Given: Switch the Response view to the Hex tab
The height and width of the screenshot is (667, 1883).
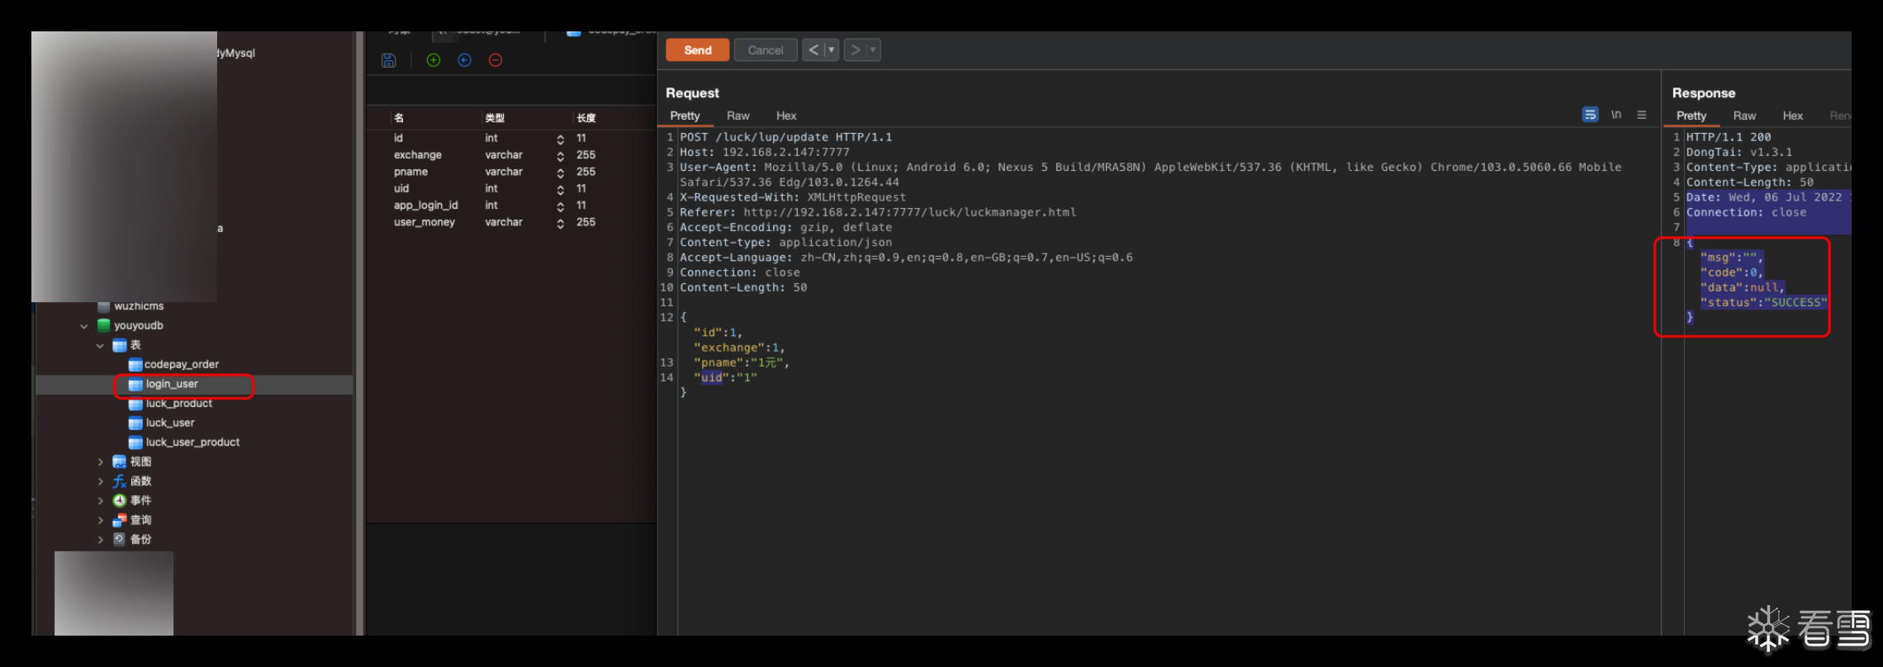Looking at the screenshot, I should click(1792, 116).
